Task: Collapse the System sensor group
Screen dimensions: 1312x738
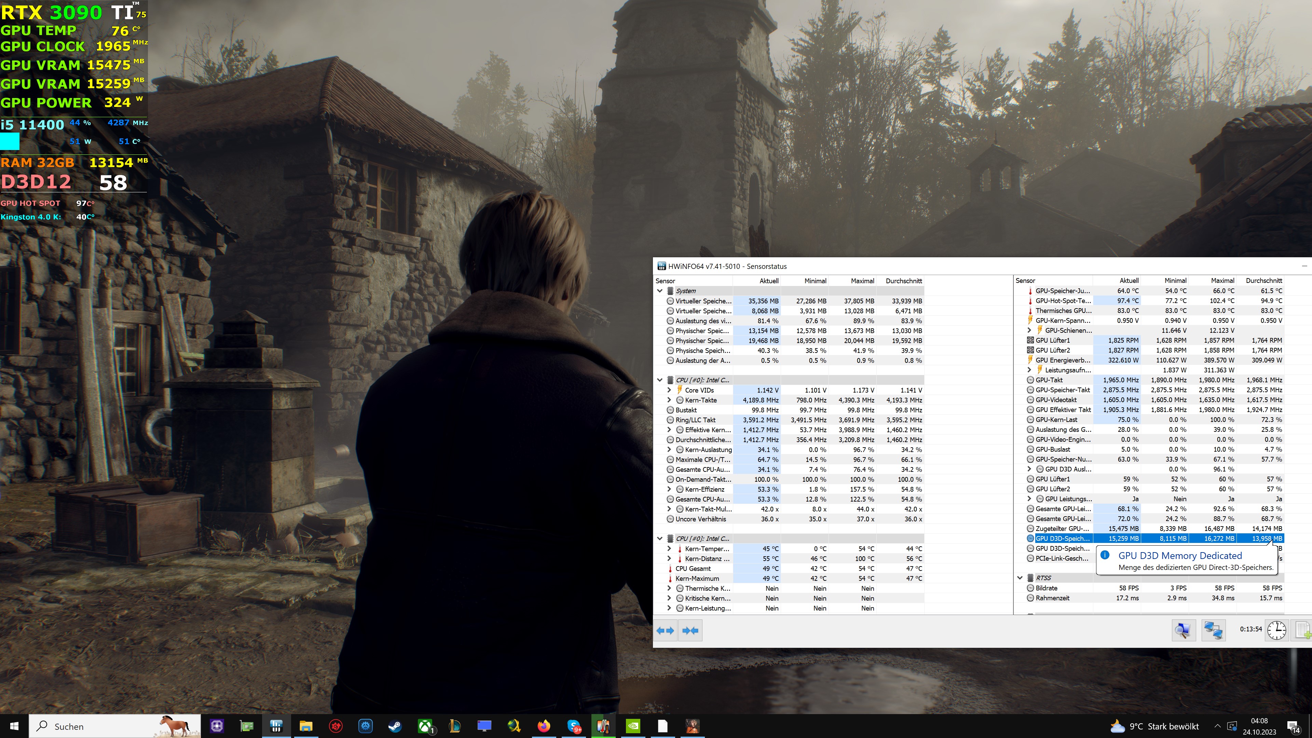Action: tap(660, 291)
